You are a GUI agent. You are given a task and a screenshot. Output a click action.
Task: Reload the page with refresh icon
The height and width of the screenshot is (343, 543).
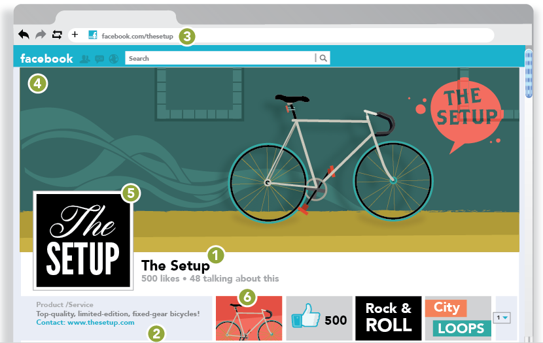coord(57,34)
